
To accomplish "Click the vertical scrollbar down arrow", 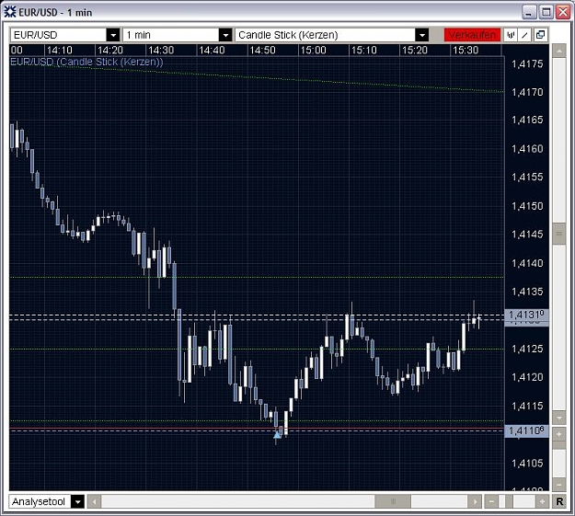I will (x=559, y=418).
